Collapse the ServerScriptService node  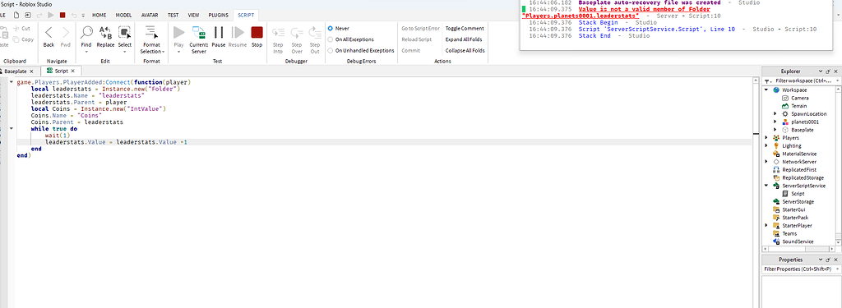[x=767, y=186]
